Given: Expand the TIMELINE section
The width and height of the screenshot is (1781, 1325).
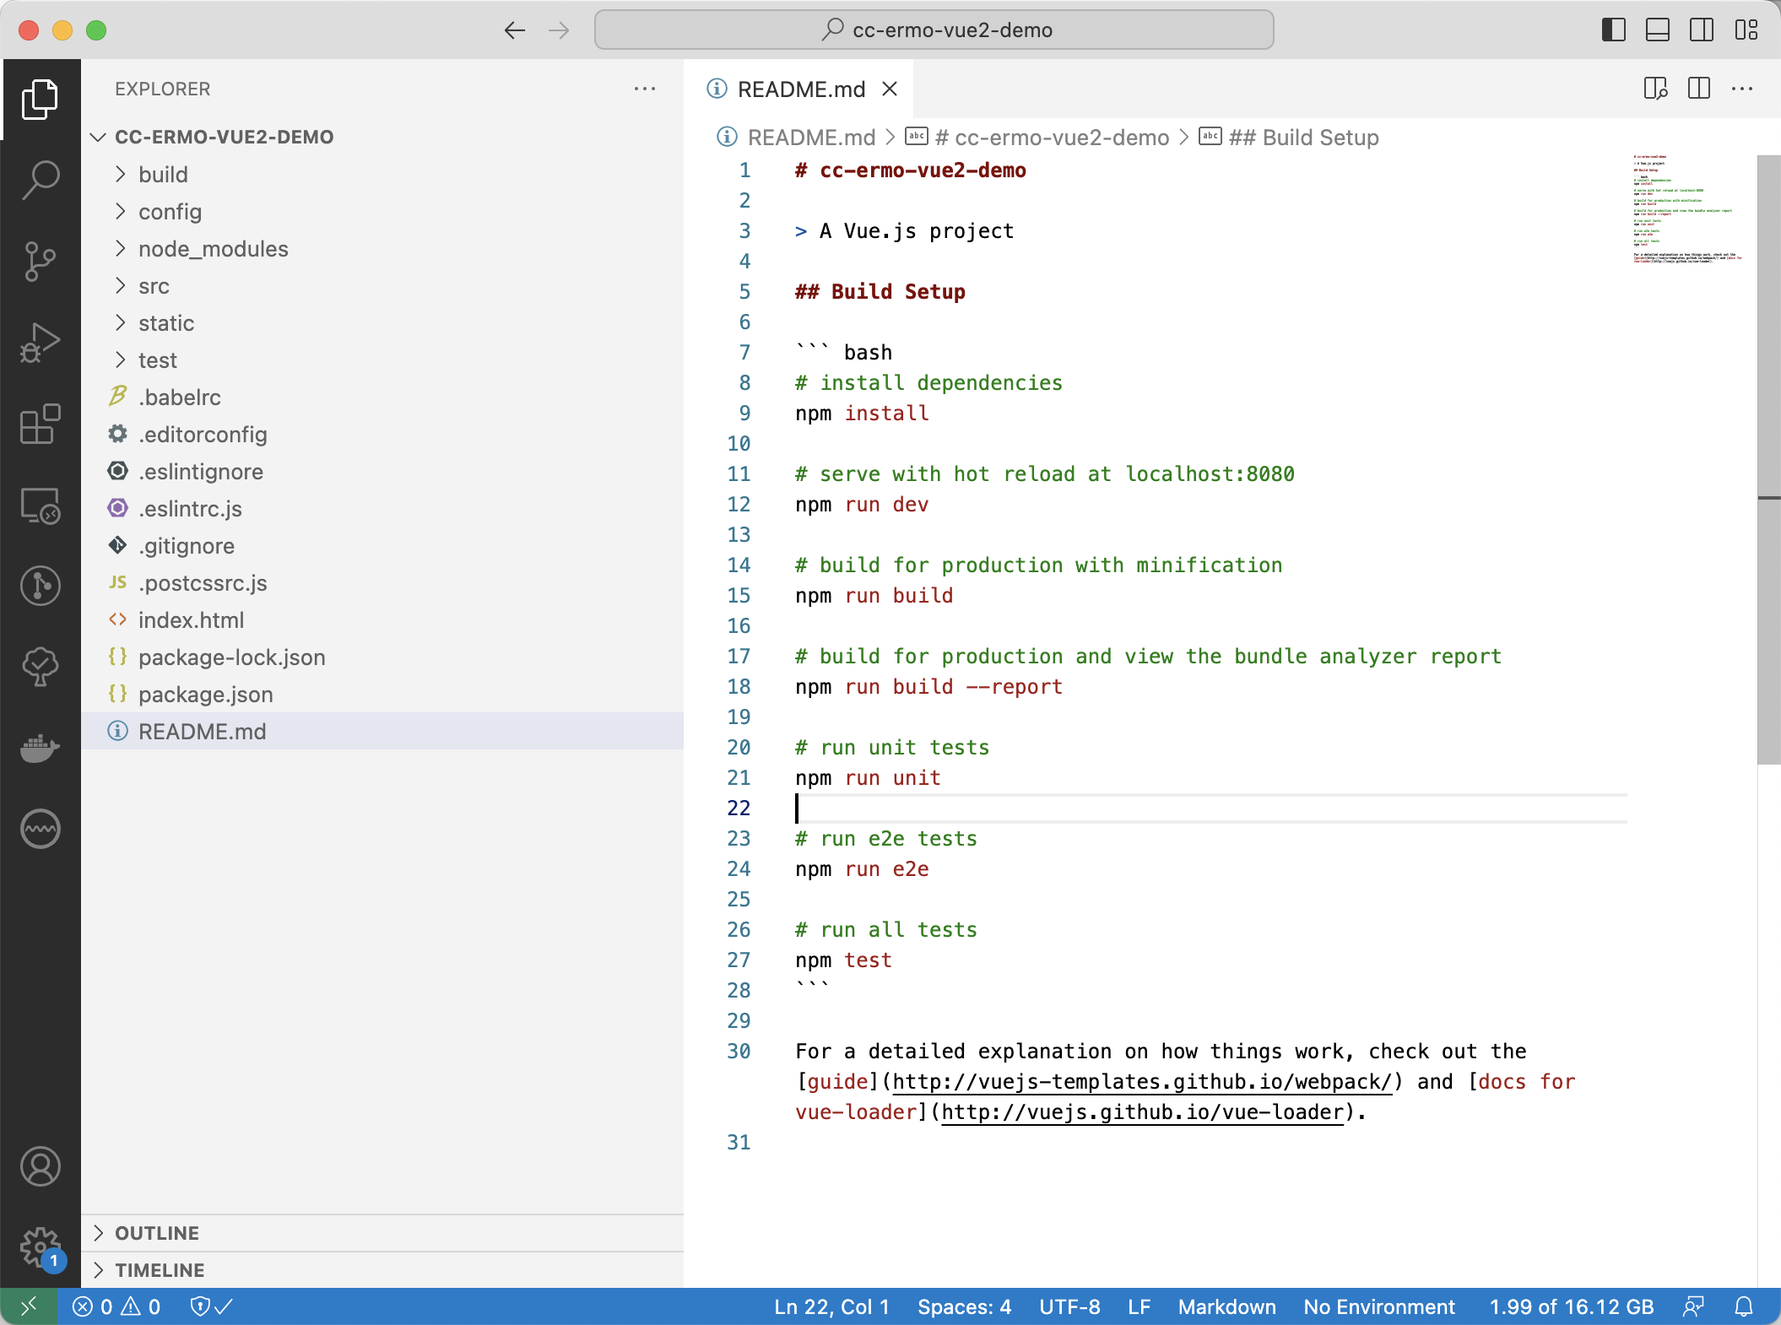Looking at the screenshot, I should tap(382, 1270).
